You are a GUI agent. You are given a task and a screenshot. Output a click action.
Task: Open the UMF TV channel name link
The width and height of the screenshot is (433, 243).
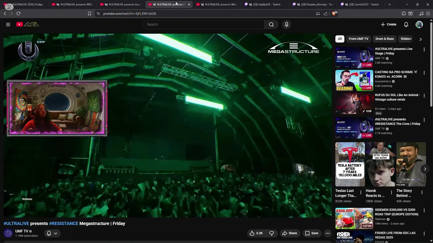point(22,231)
